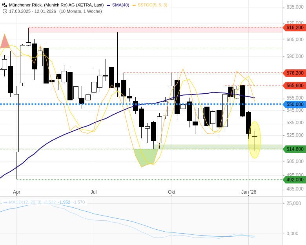Open the interval selector (10 Monate, 1 Woche)
Viewport: 306px width, 245px height.
click(80, 11)
